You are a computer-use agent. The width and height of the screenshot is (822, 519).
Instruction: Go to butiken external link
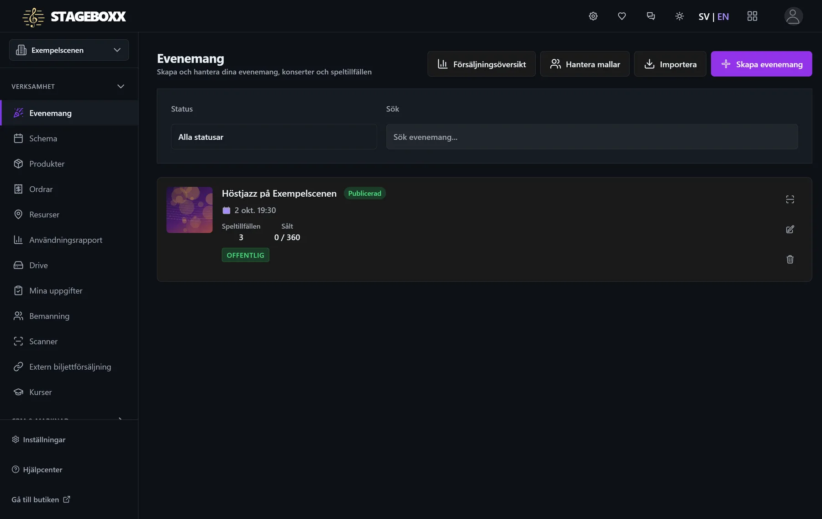point(41,499)
